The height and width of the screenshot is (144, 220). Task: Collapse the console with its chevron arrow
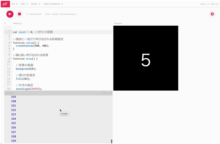[x=111, y=93]
